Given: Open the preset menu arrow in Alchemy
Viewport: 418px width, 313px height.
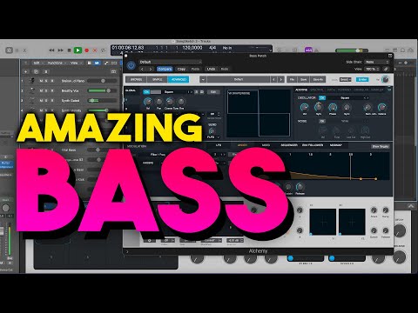Looking at the screenshot, I should point(203,79).
